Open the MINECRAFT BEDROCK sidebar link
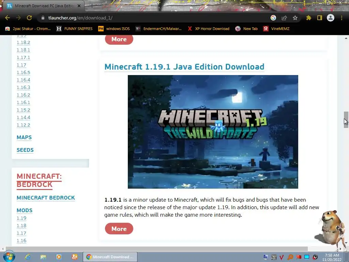The image size is (349, 262). 46,198
